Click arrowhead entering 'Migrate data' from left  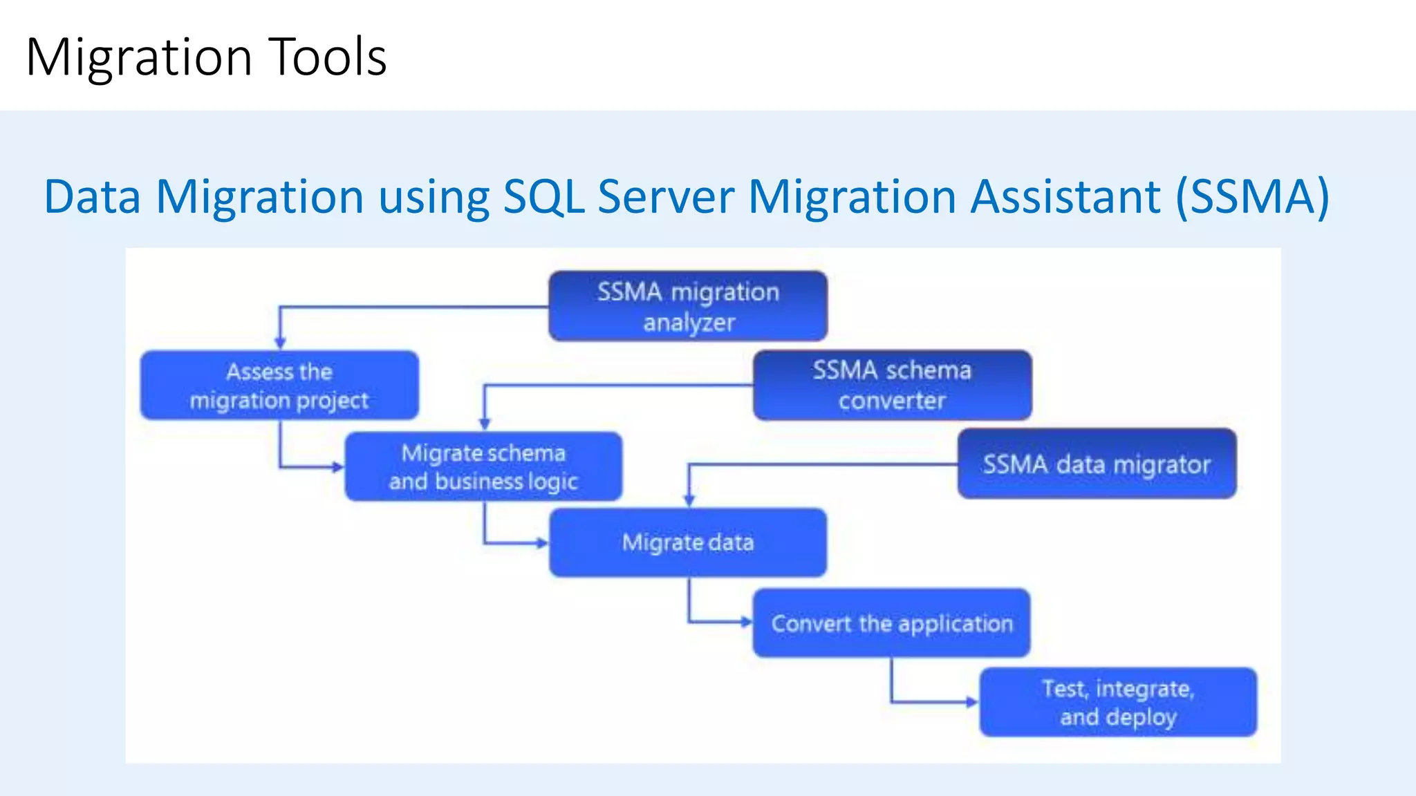542,544
